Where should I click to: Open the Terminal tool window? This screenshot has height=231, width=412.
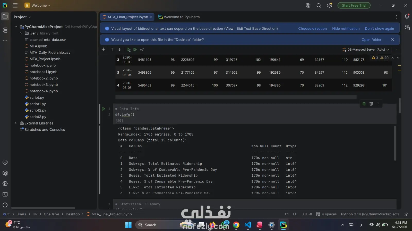[5, 194]
